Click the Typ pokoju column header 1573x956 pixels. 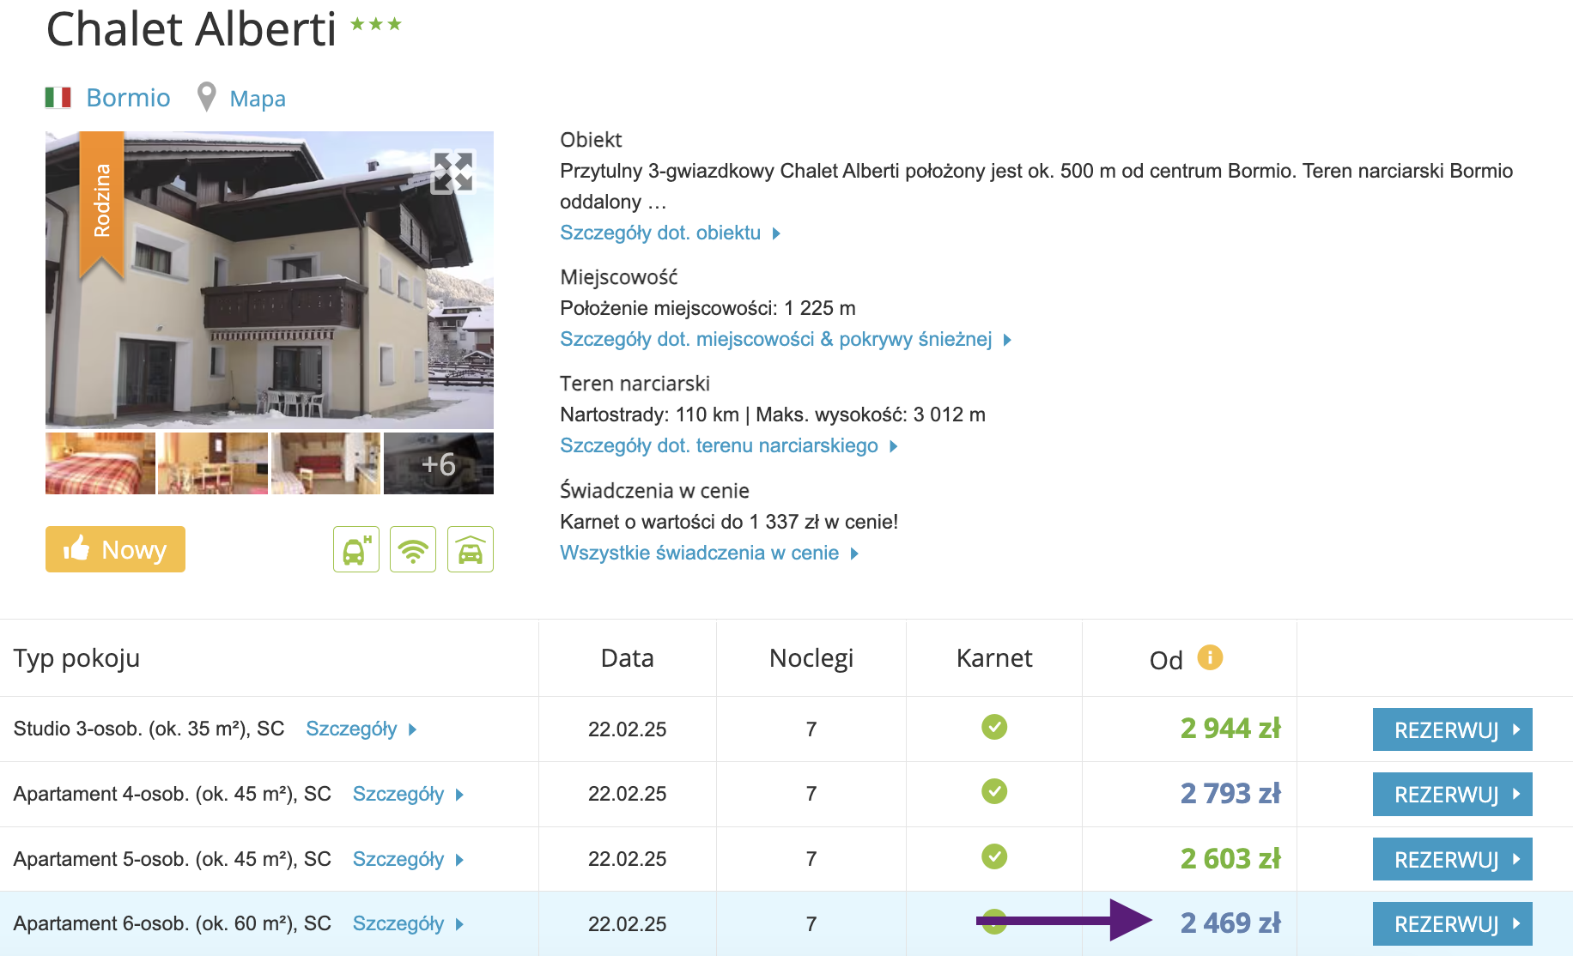coord(76,658)
